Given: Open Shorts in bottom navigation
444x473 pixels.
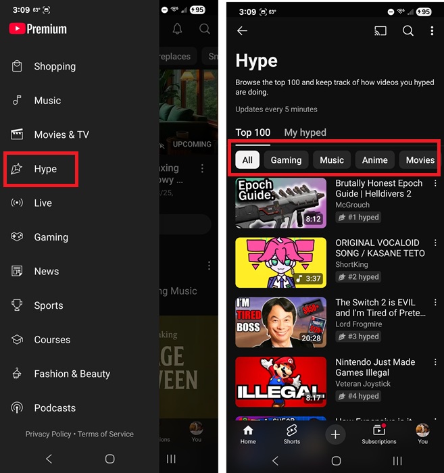Looking at the screenshot, I should (292, 434).
